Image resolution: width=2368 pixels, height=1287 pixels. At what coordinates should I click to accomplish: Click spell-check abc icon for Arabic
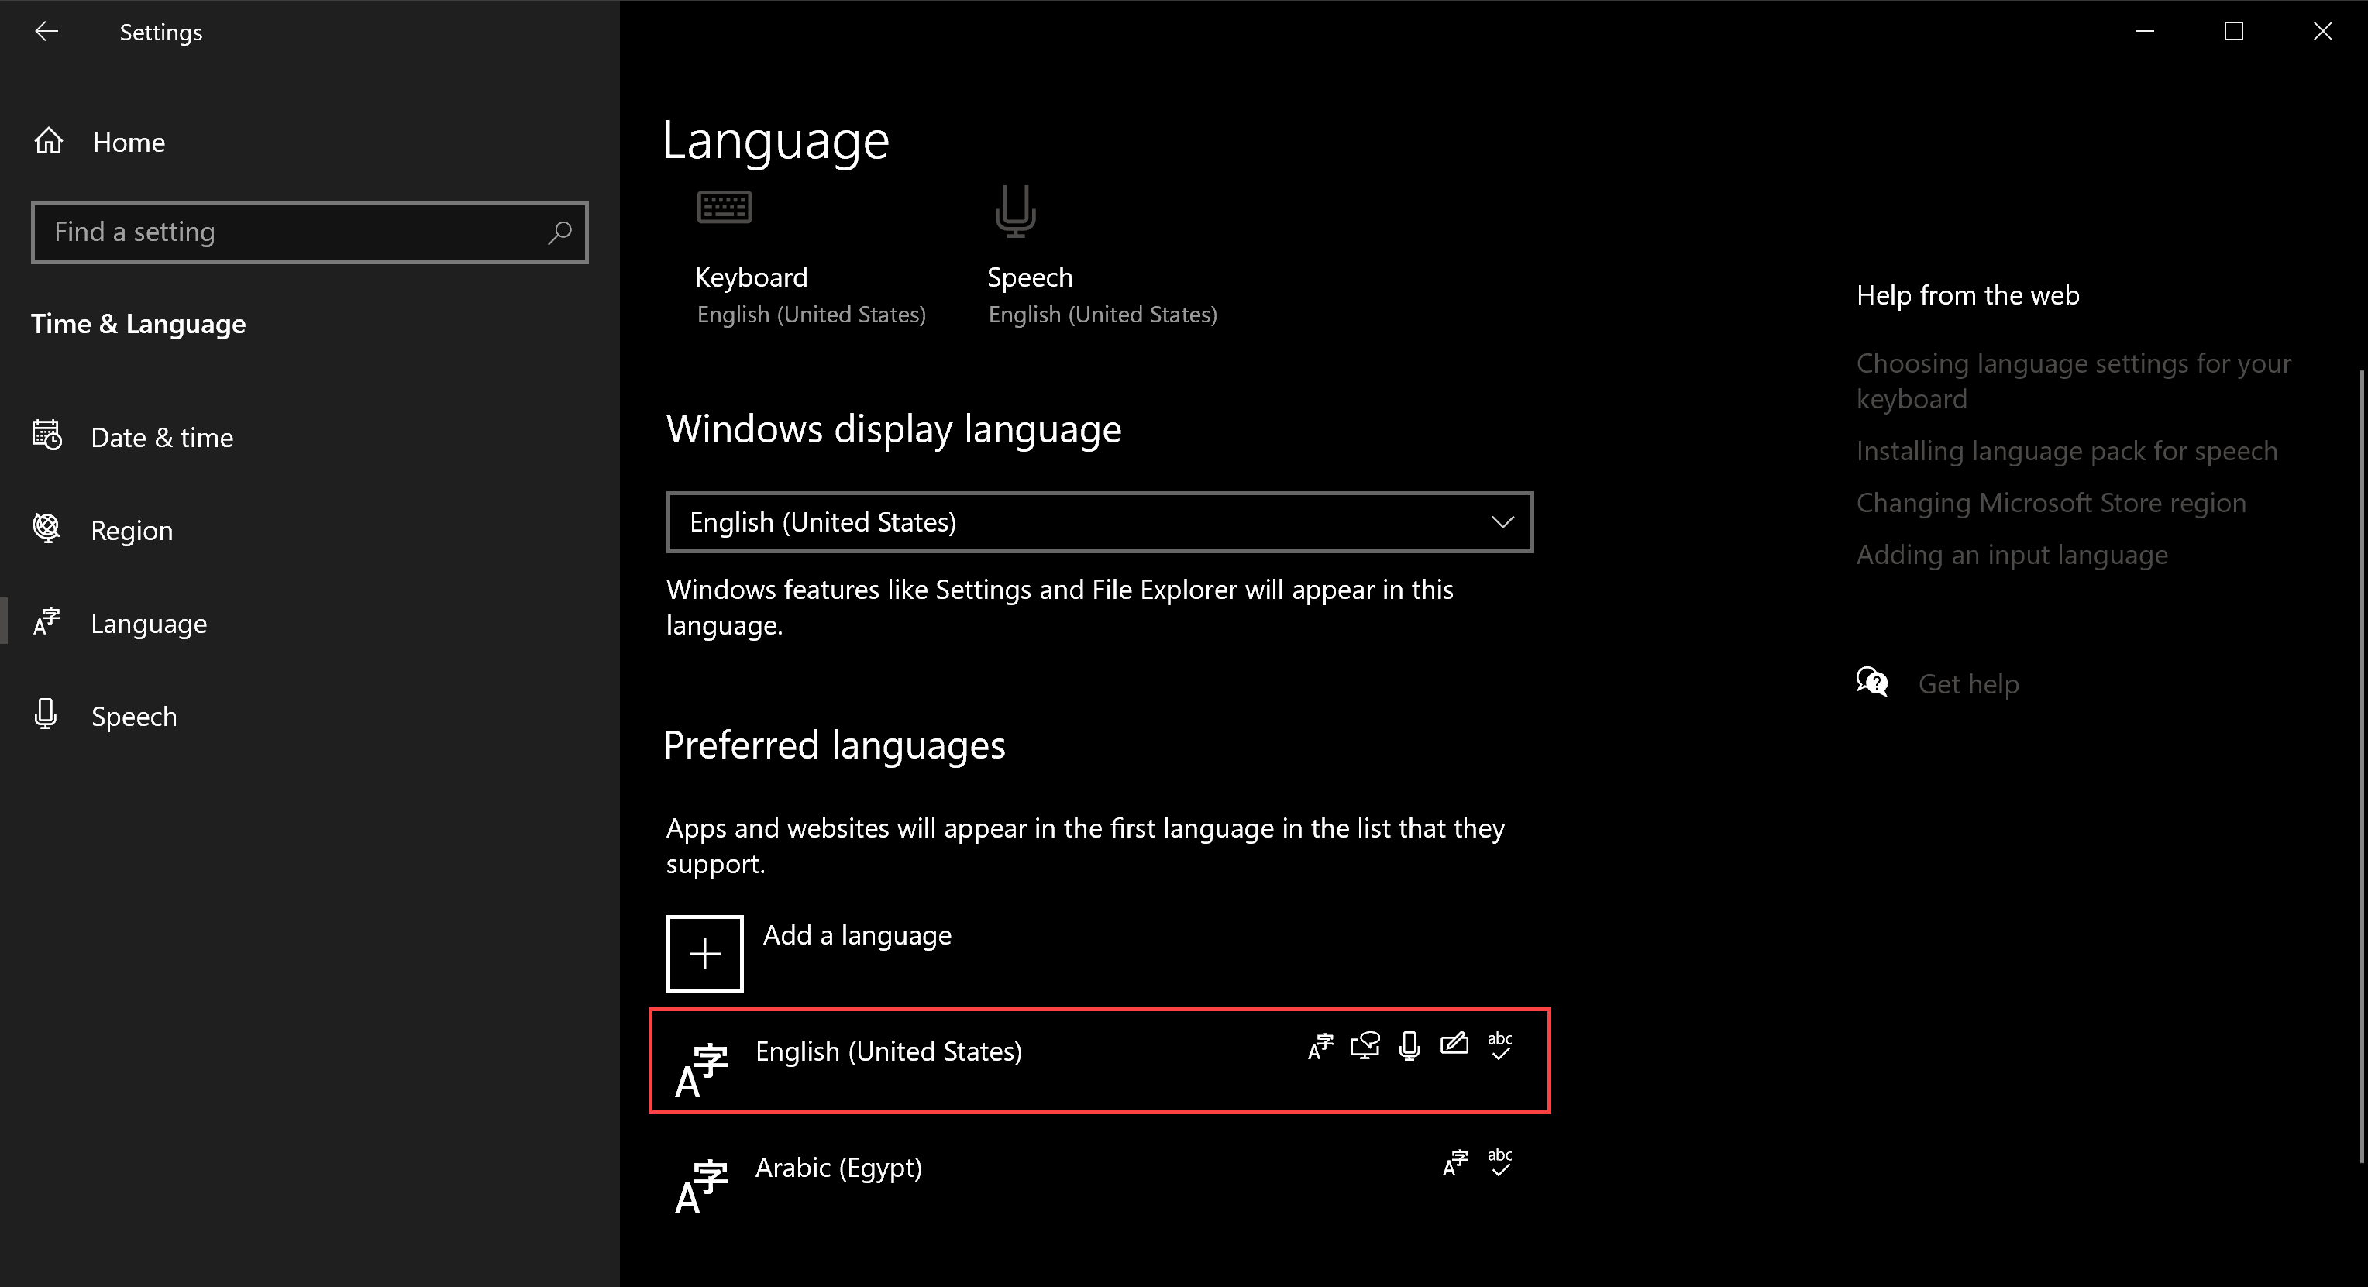click(x=1499, y=1162)
